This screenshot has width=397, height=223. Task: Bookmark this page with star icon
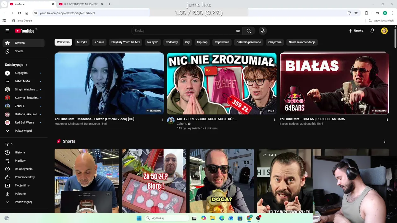tap(356, 13)
